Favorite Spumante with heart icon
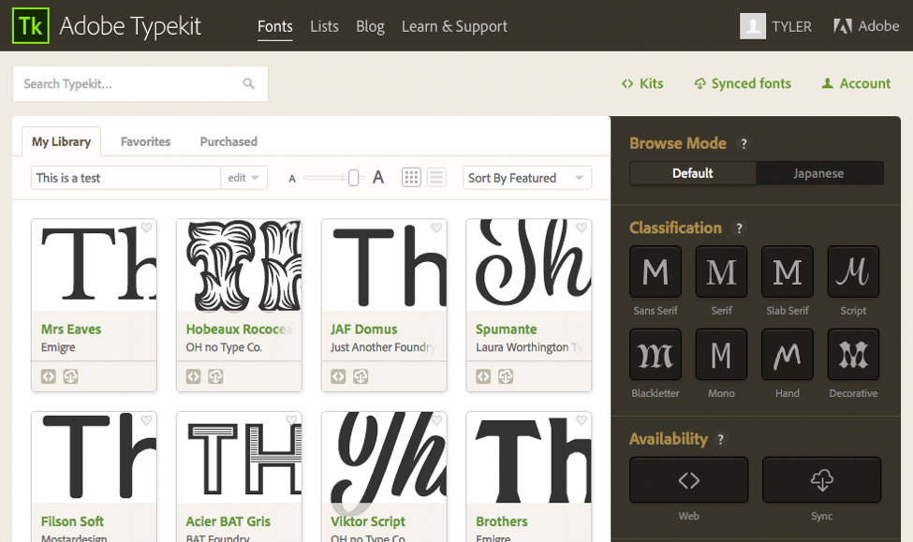The image size is (913, 542). [582, 227]
